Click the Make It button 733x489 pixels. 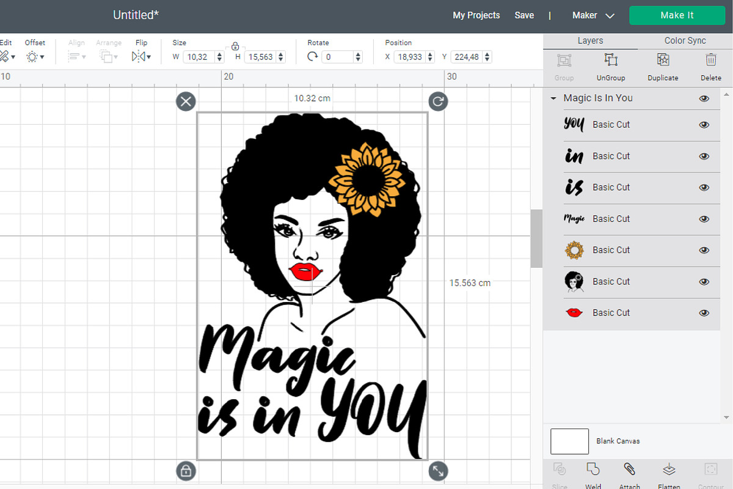coord(677,15)
